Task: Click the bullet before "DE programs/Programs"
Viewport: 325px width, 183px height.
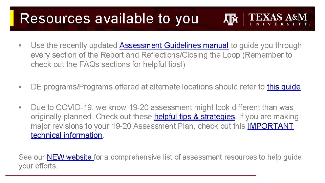Action: click(x=21, y=87)
